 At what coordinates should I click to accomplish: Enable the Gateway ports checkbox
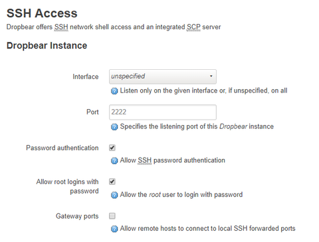[112, 216]
